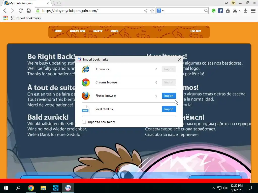The image size is (258, 193).
Task: Show hidden system tray icons
Action: coord(213,188)
